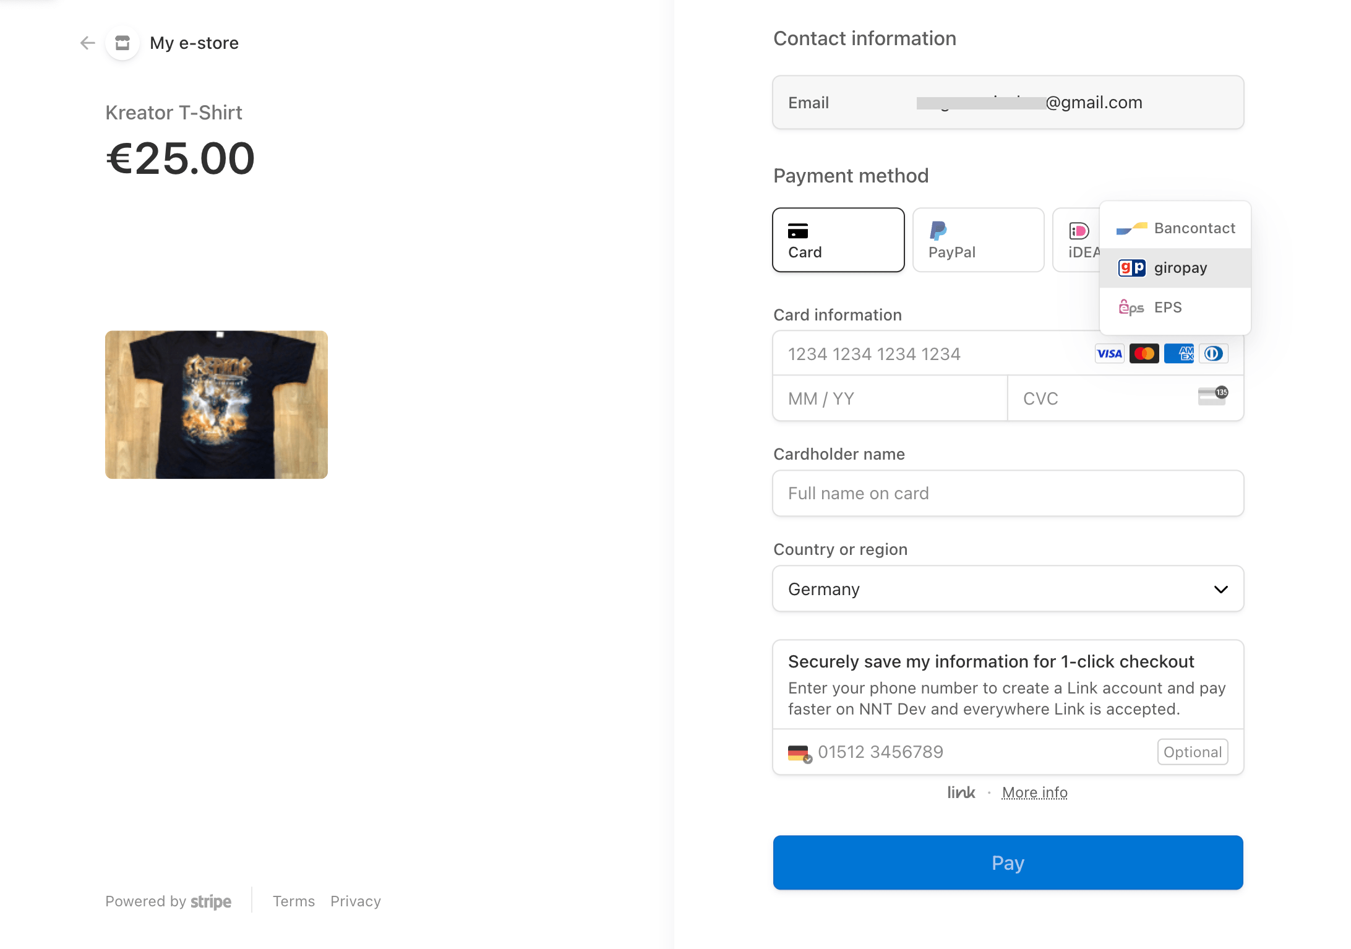The width and height of the screenshot is (1351, 949).
Task: Click the Mastercard brand icon
Action: click(x=1144, y=353)
